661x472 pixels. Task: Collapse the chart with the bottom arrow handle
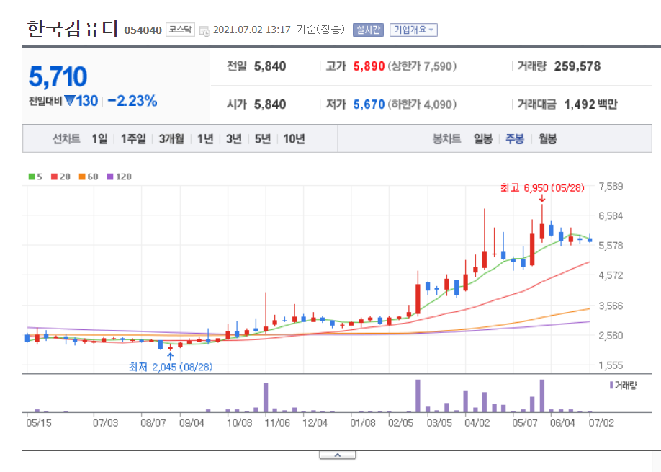point(338,455)
